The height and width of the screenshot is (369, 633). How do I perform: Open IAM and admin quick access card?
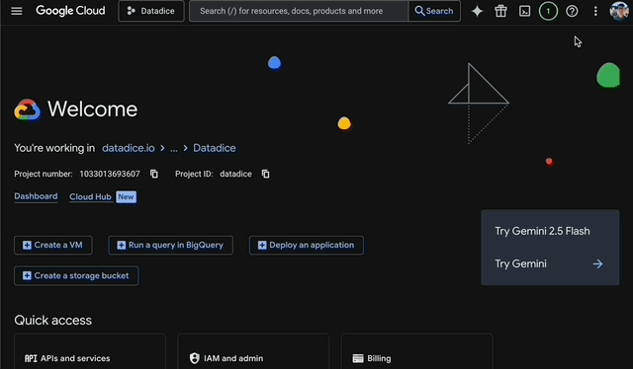(253, 351)
